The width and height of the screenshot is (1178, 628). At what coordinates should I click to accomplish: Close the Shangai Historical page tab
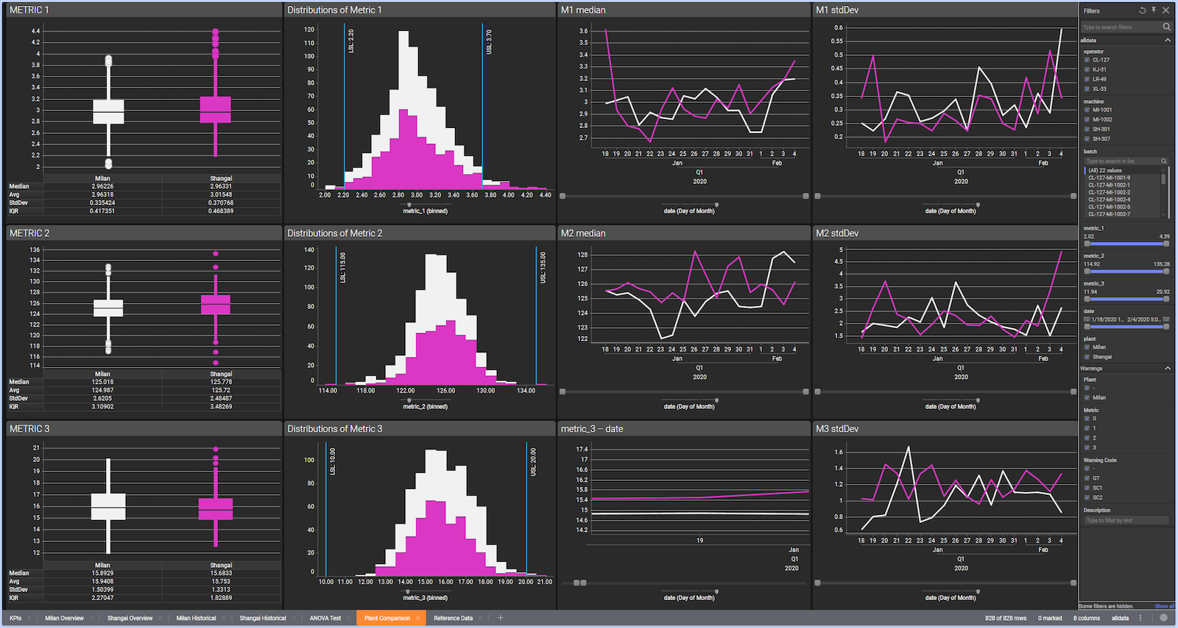pyautogui.click(x=294, y=618)
